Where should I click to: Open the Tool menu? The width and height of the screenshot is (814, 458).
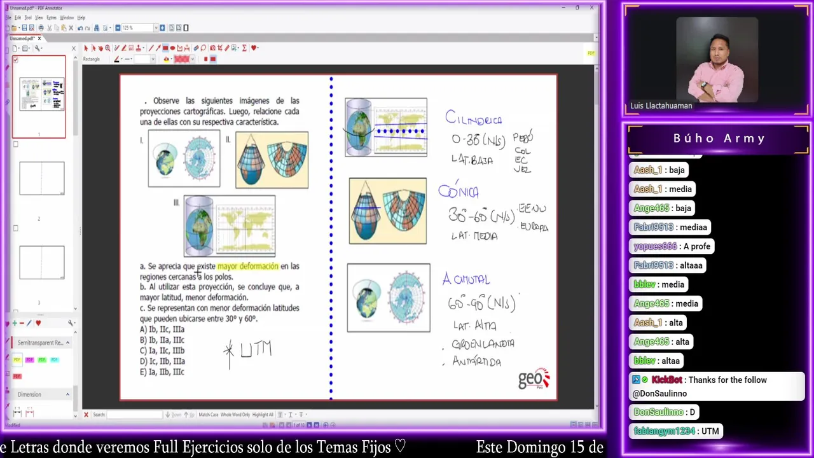tap(28, 18)
